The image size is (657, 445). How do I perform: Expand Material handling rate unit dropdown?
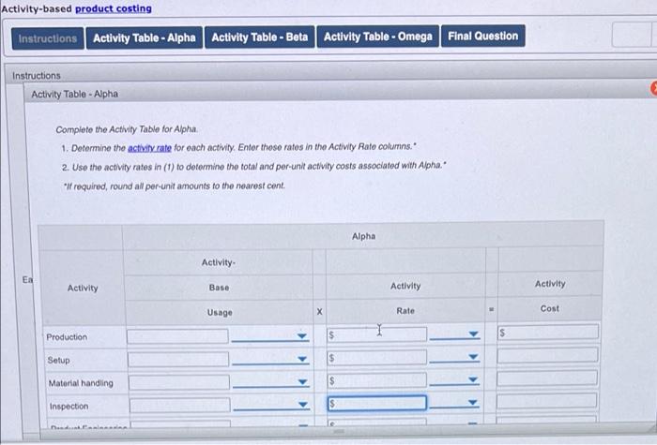click(454, 379)
